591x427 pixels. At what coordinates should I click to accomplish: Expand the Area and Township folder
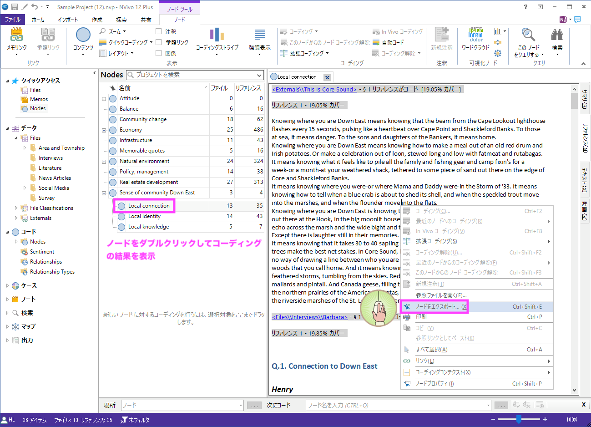[x=25, y=148]
